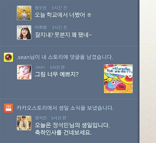
Task: Open 정우진's profile photo
Action: click(24, 13)
